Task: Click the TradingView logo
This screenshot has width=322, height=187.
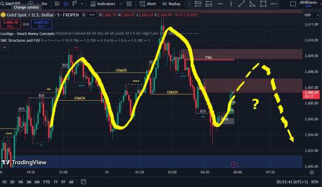Action: (24, 162)
